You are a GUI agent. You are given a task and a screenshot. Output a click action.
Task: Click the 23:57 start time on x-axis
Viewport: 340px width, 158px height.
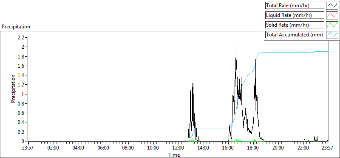pos(28,148)
